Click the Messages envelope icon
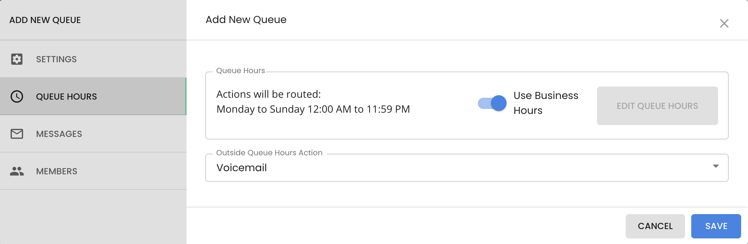The width and height of the screenshot is (748, 244). pos(17,134)
